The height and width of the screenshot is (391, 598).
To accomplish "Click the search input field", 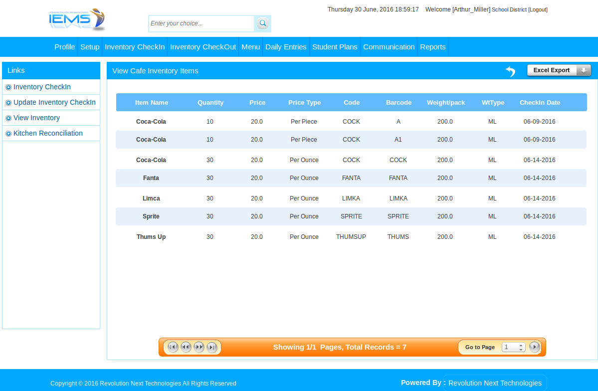I will click(201, 23).
